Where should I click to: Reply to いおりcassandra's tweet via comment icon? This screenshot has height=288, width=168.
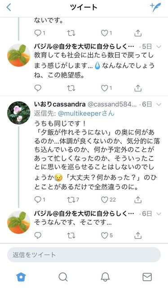click(x=40, y=200)
